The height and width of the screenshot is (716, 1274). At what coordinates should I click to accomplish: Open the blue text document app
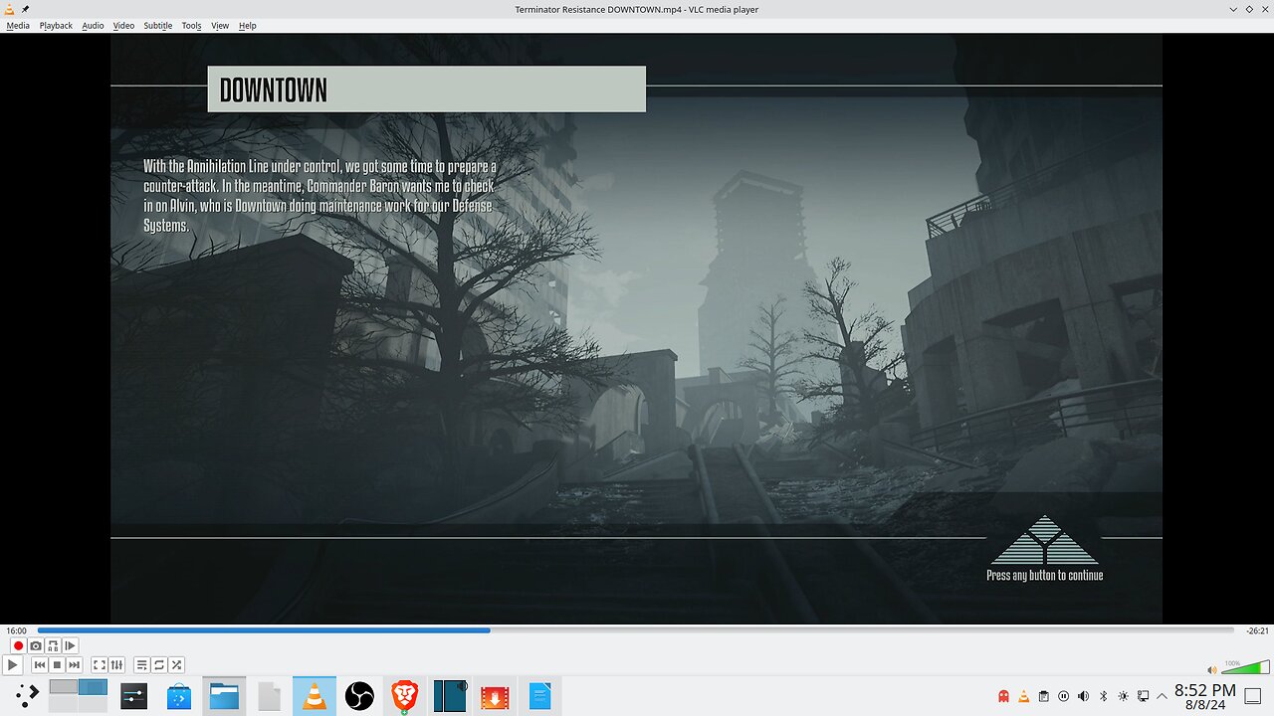[x=539, y=696]
